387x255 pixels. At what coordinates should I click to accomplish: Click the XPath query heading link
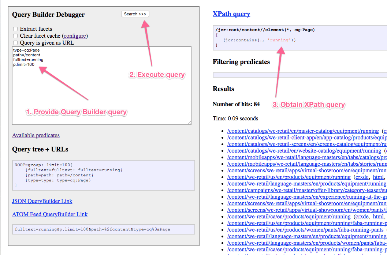tap(231, 14)
